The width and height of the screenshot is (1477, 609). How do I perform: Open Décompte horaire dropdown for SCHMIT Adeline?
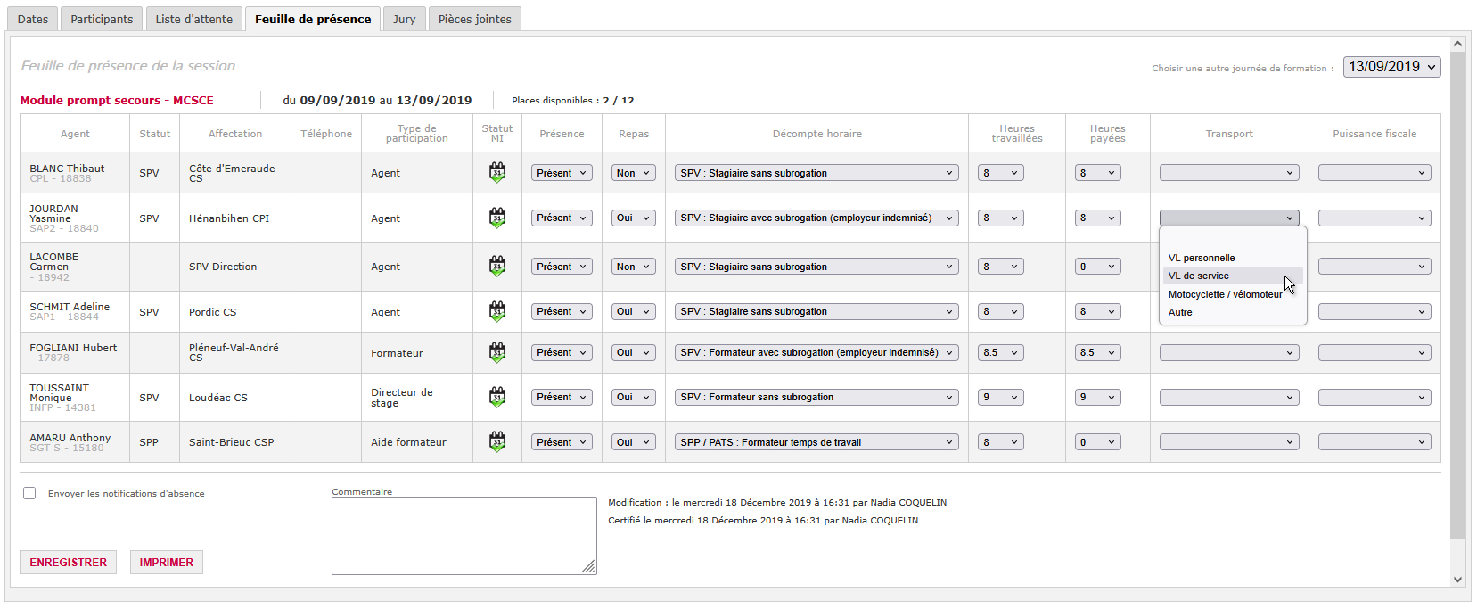(816, 311)
